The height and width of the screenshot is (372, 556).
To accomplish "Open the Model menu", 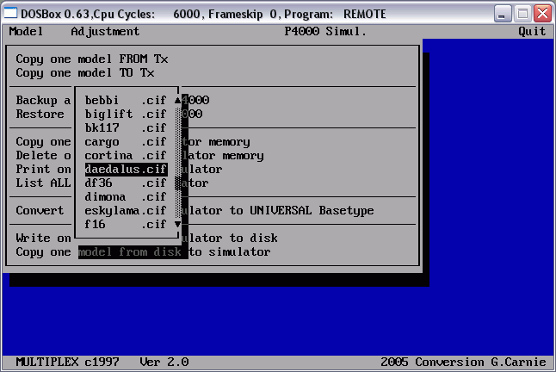I will 26,32.
